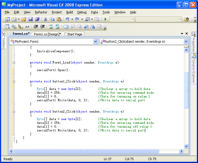Collapse the button2_Click method outline
Viewport: 198px width, 163px height.
coord(14,112)
